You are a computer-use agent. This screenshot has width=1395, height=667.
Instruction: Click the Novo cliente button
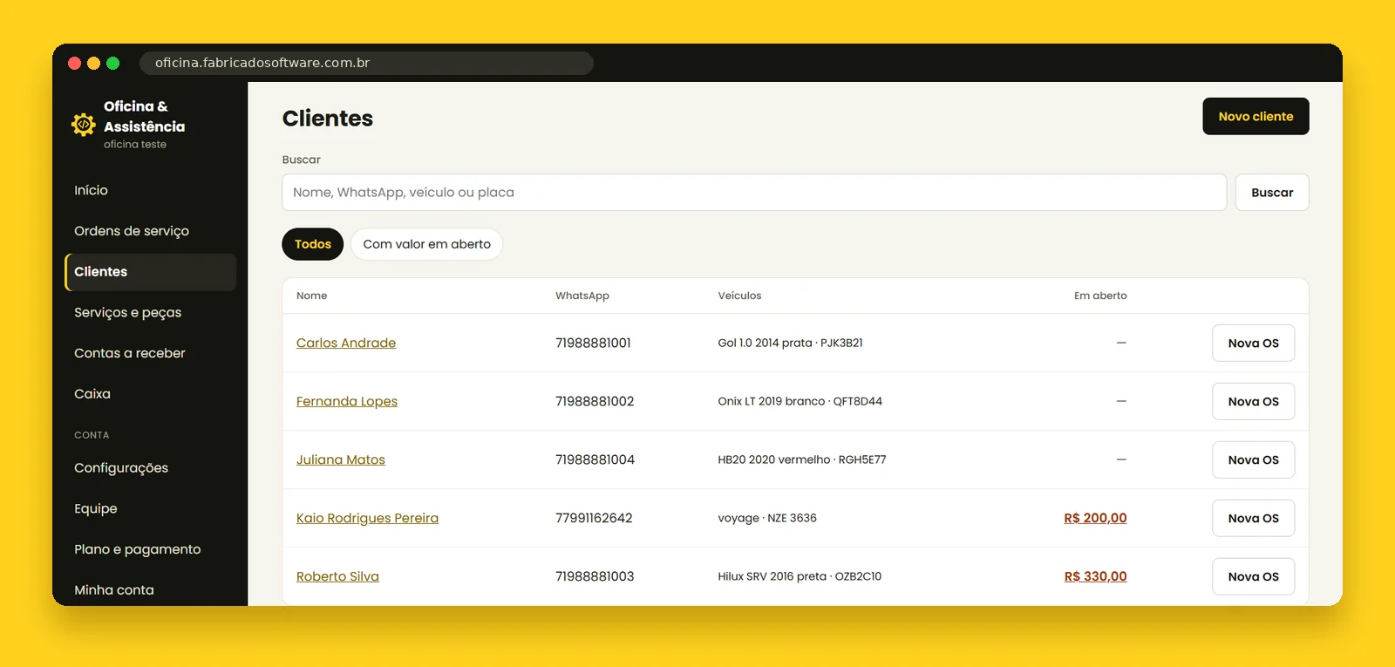click(x=1255, y=116)
